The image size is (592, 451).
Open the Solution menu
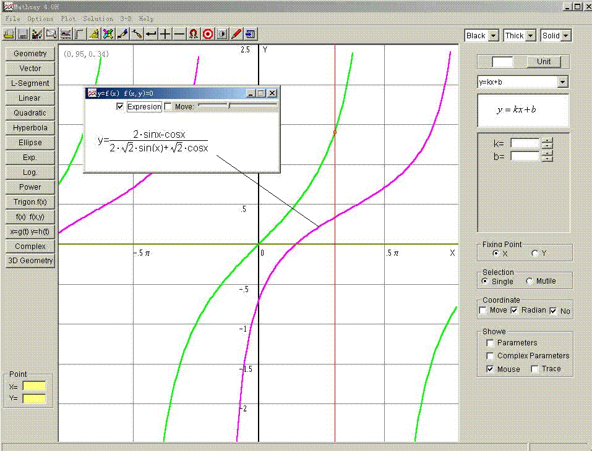pos(98,19)
